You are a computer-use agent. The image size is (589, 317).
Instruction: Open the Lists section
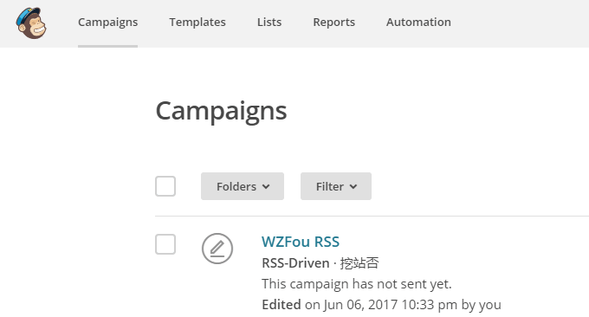point(269,23)
